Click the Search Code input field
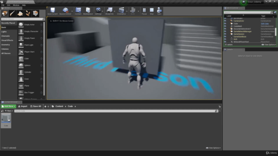Viewport: 278px width, 156px height. [x=116, y=111]
